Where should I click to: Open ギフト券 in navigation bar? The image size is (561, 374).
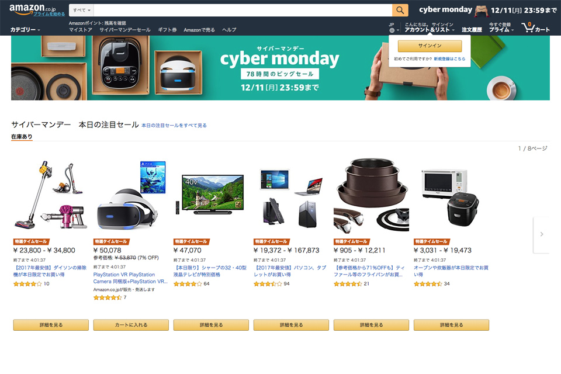pos(167,30)
